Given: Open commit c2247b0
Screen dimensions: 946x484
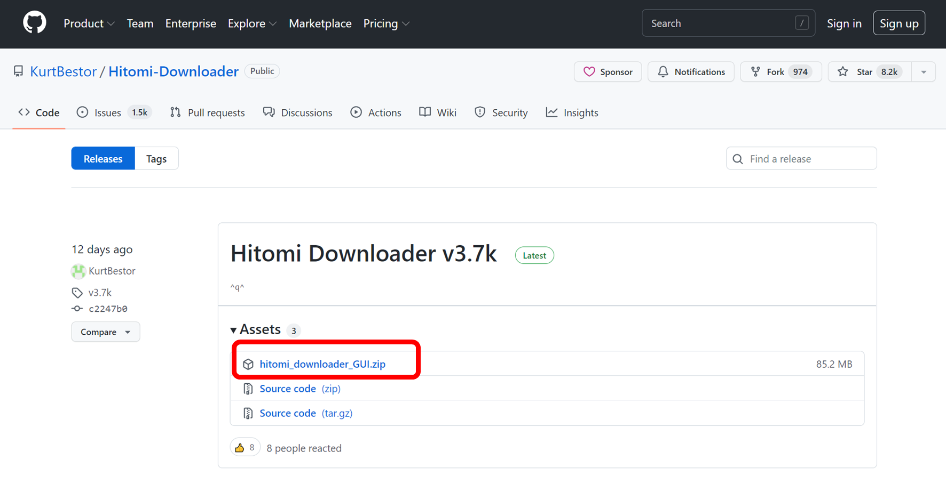Looking at the screenshot, I should click(x=108, y=309).
